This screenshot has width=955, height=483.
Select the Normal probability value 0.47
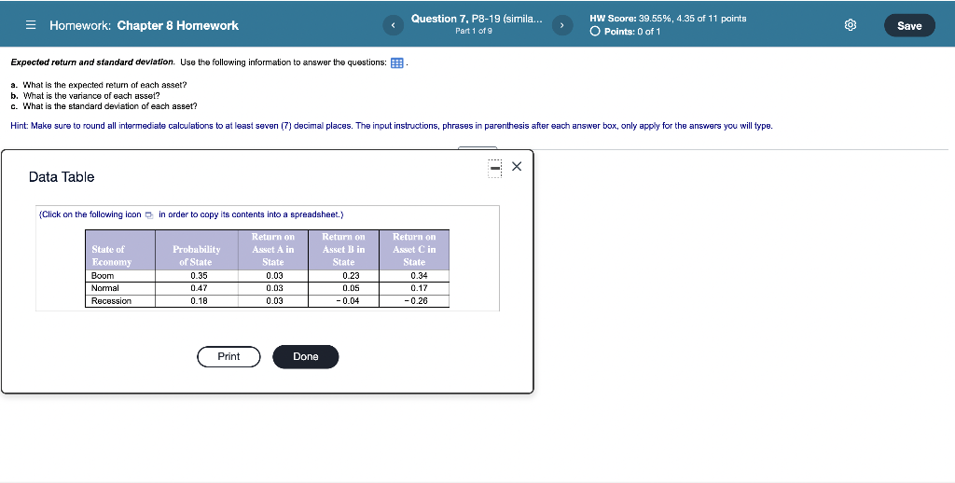click(199, 288)
